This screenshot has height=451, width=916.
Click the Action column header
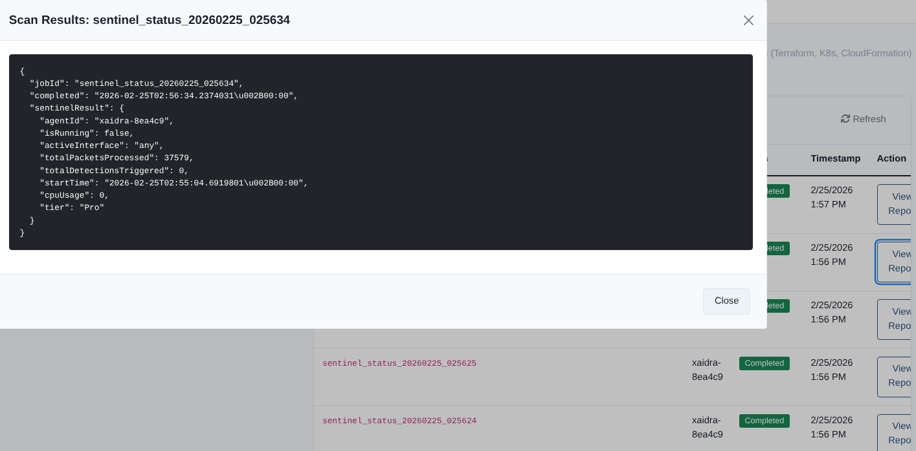891,158
